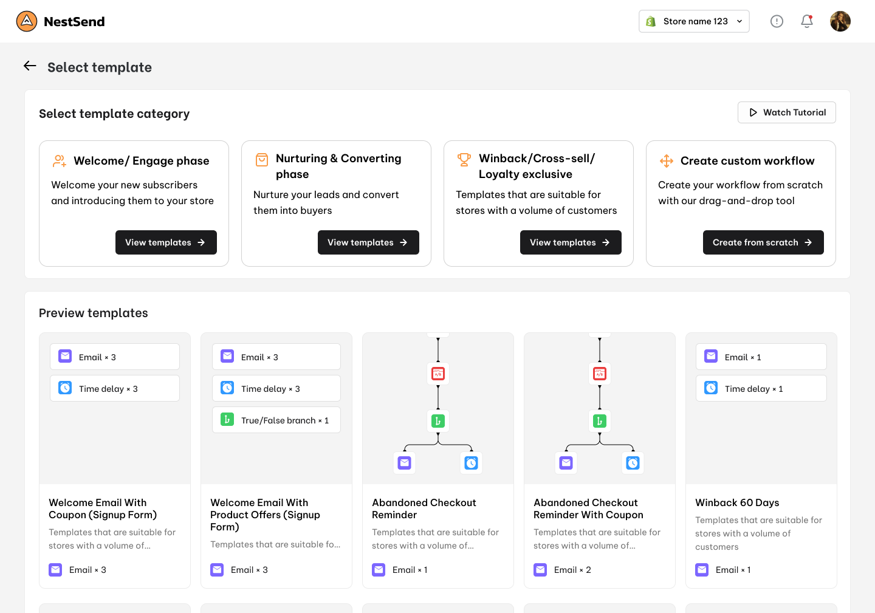Click the move arrows icon on Create custom workflow
875x613 pixels.
(667, 161)
